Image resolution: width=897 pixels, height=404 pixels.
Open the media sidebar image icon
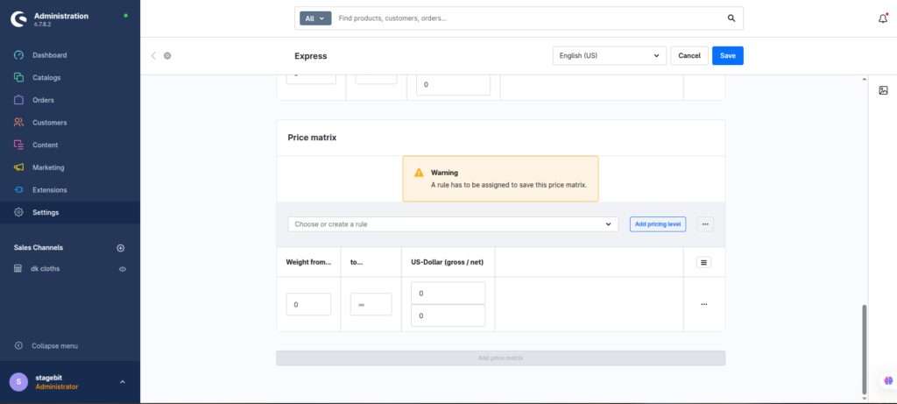point(883,90)
